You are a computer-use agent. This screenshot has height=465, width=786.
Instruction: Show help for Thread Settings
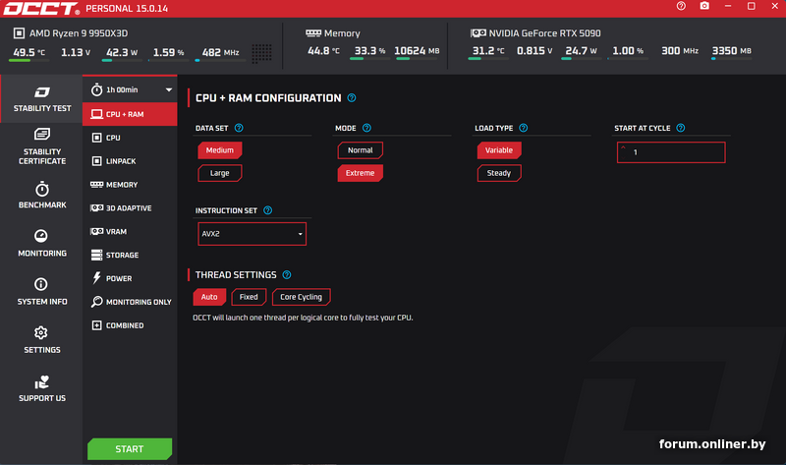point(287,275)
